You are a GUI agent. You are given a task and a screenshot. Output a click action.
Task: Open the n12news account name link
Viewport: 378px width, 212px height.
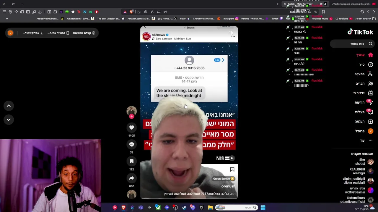pyautogui.click(x=158, y=35)
